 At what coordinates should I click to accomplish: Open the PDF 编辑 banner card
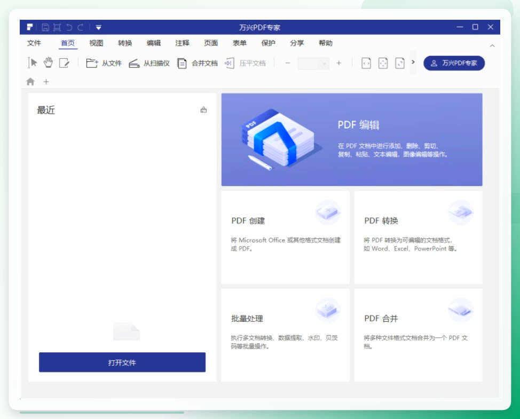pyautogui.click(x=352, y=139)
